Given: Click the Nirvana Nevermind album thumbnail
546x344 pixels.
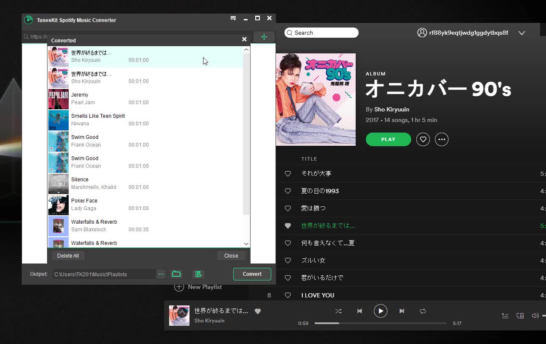Looking at the screenshot, I should tap(58, 120).
